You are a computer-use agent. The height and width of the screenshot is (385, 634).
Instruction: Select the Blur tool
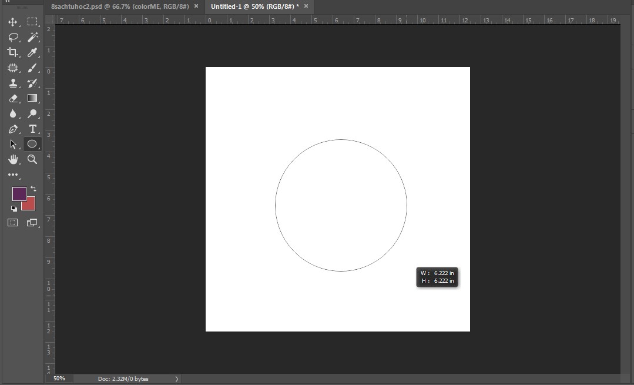click(x=12, y=113)
